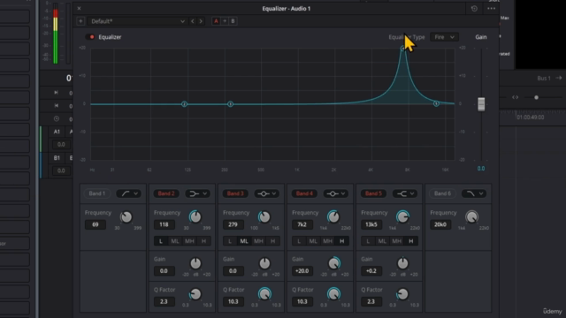Jump to previous marker in background transport
This screenshot has width=566, height=318.
tap(57, 106)
